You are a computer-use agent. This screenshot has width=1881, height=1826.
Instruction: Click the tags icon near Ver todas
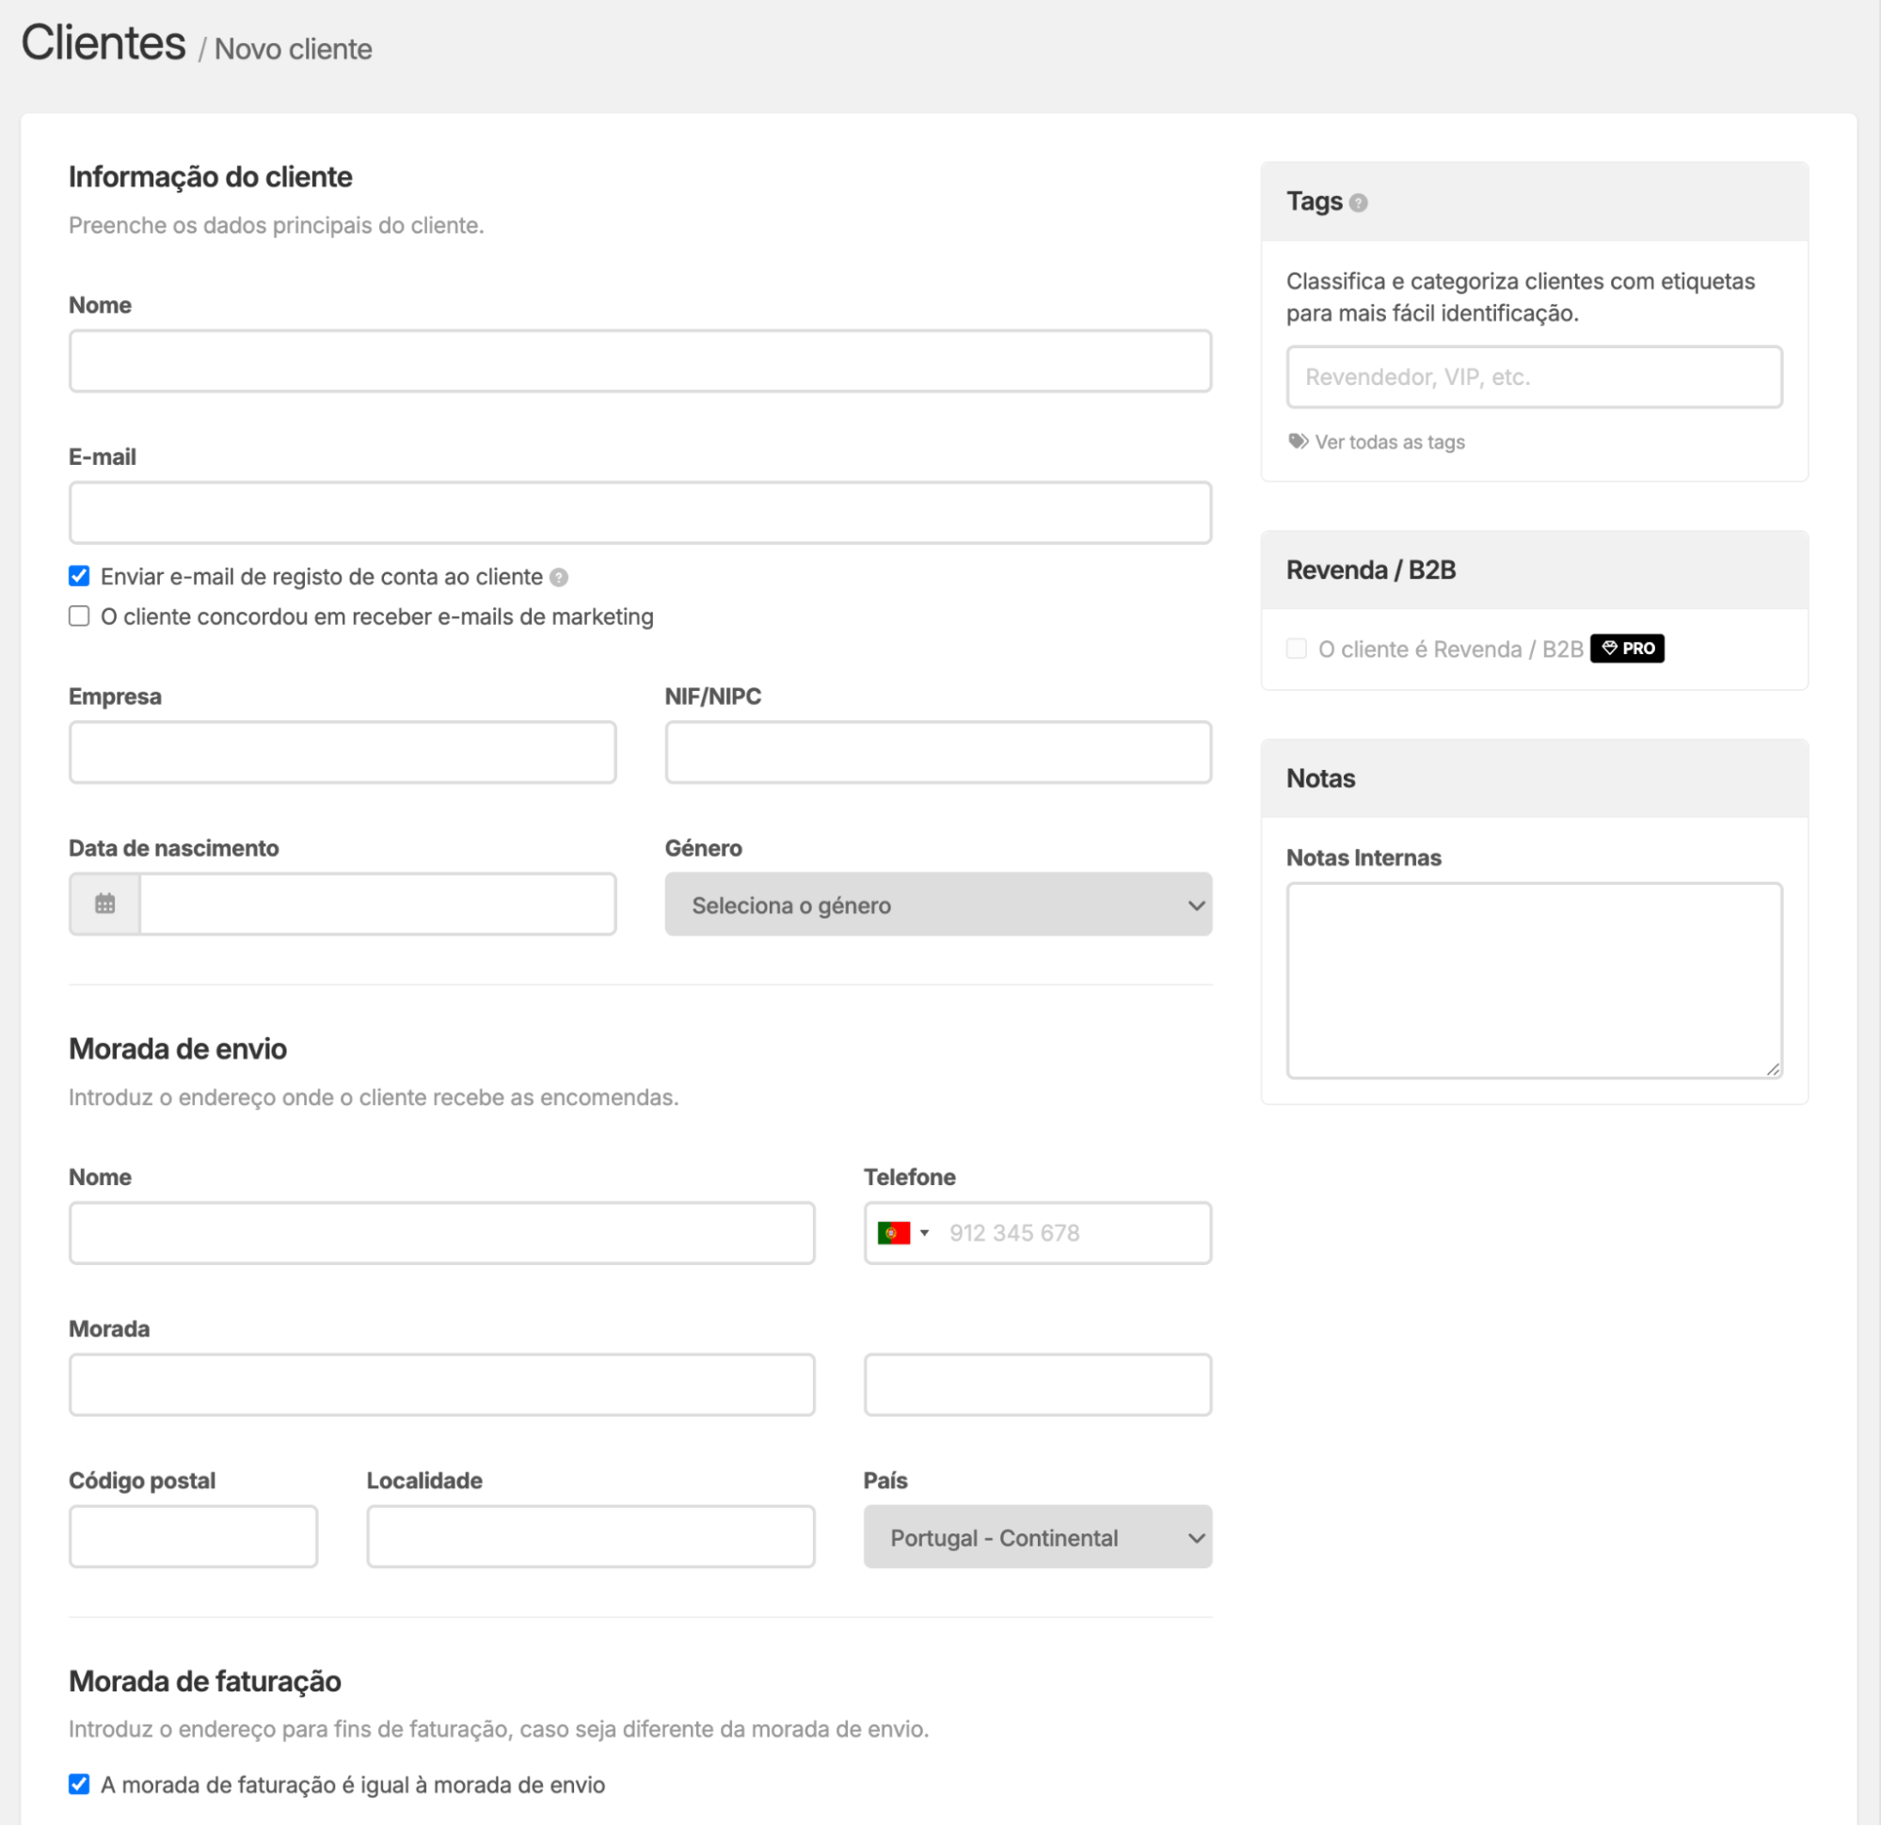(x=1298, y=441)
